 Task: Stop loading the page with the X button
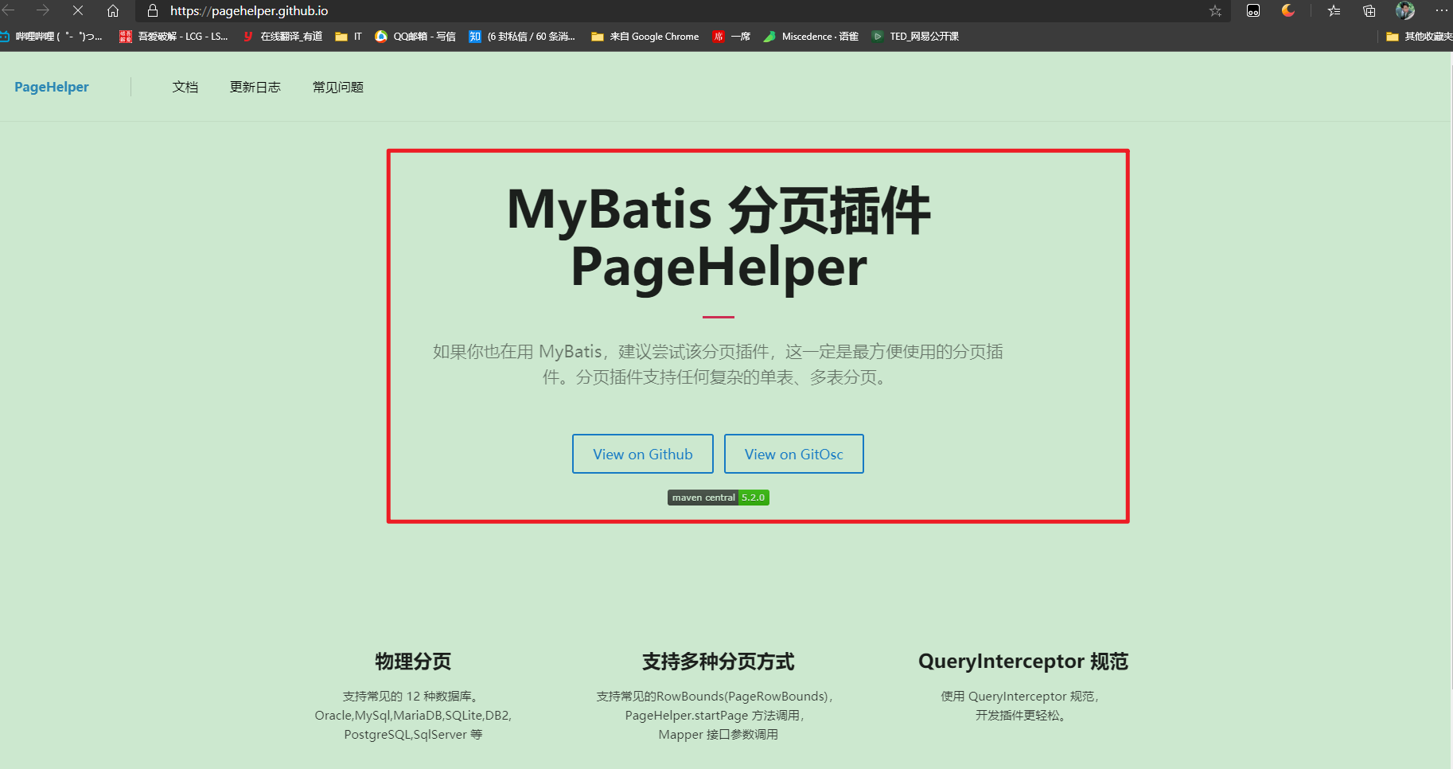click(x=78, y=10)
